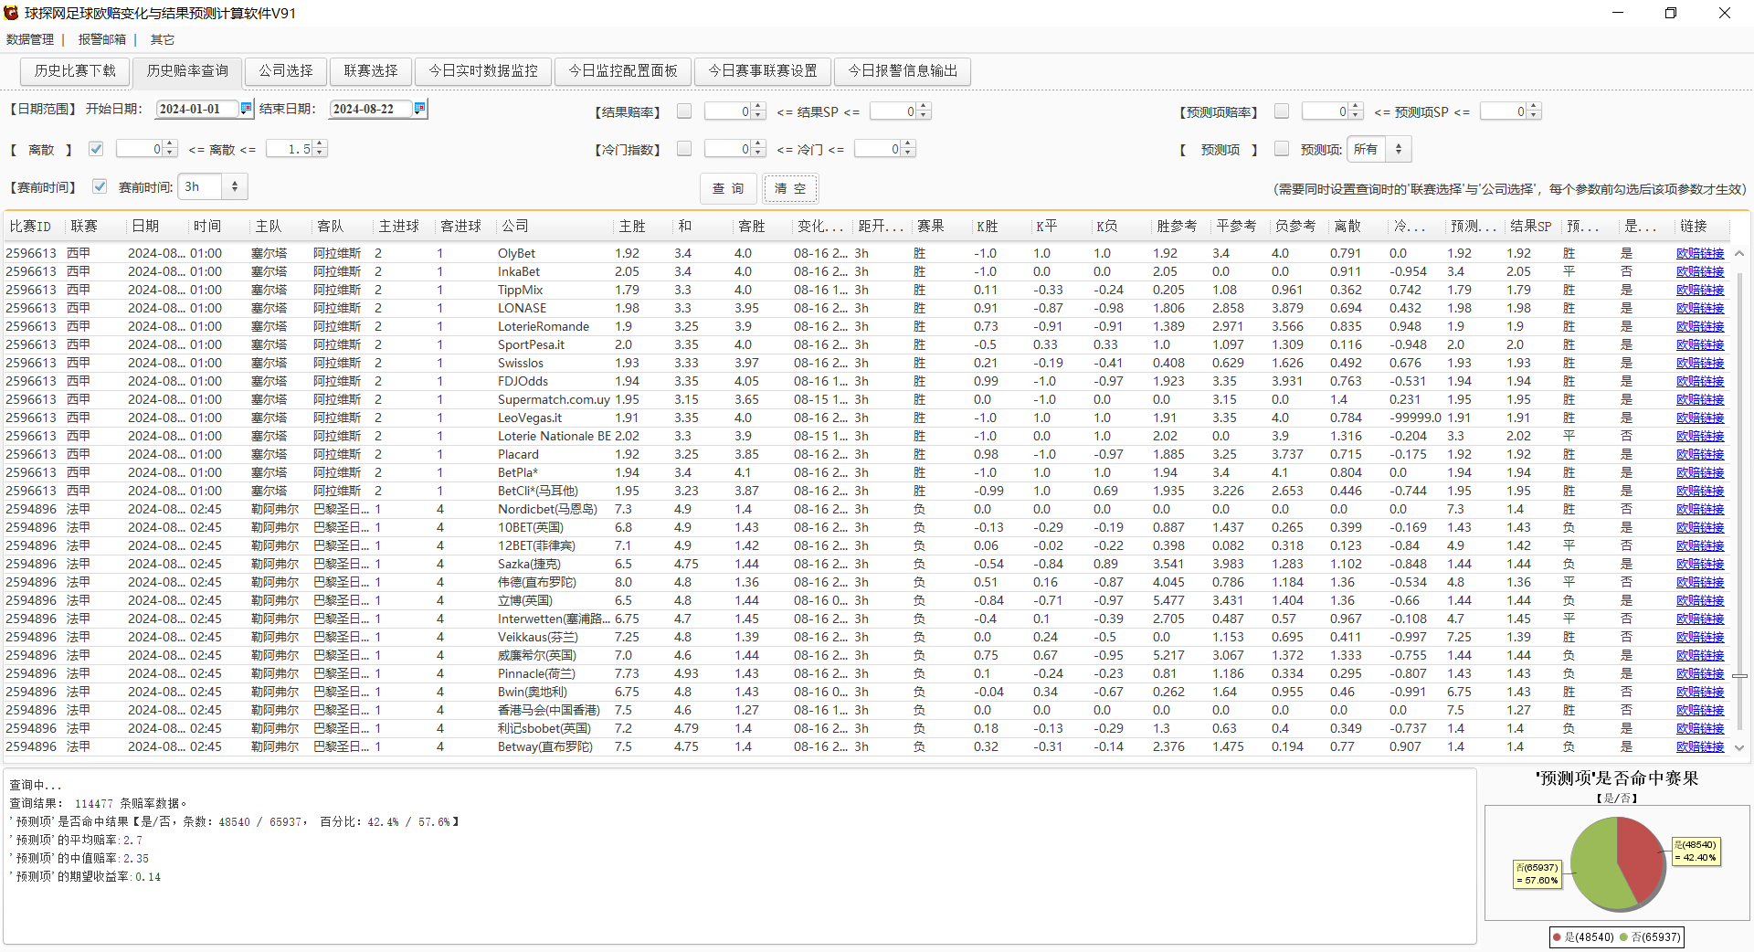
Task: Toggle the 离散 filter checkbox
Action: coord(96,149)
